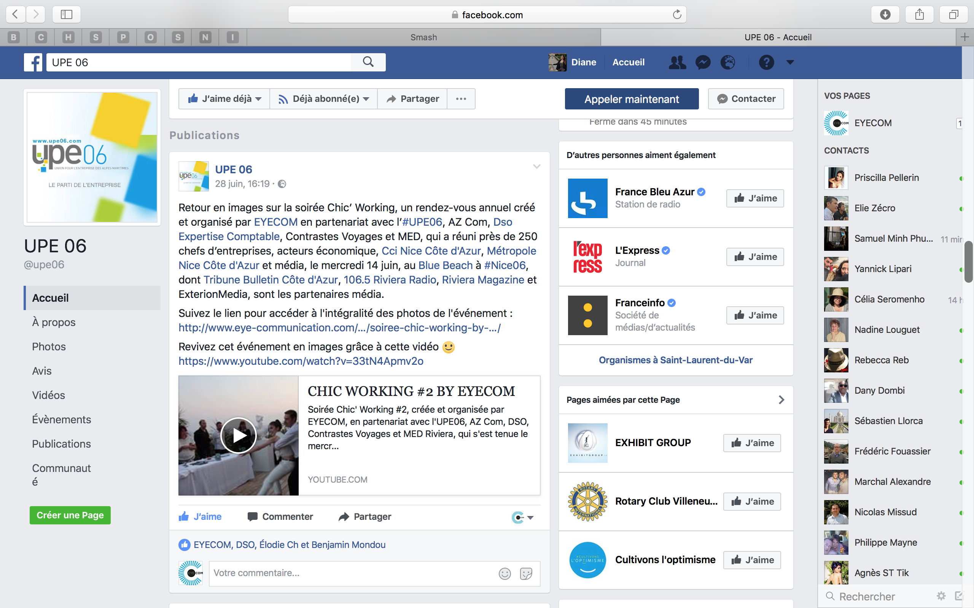This screenshot has width=974, height=608.
Task: Select Accueil in left sidebar
Action: 92,298
